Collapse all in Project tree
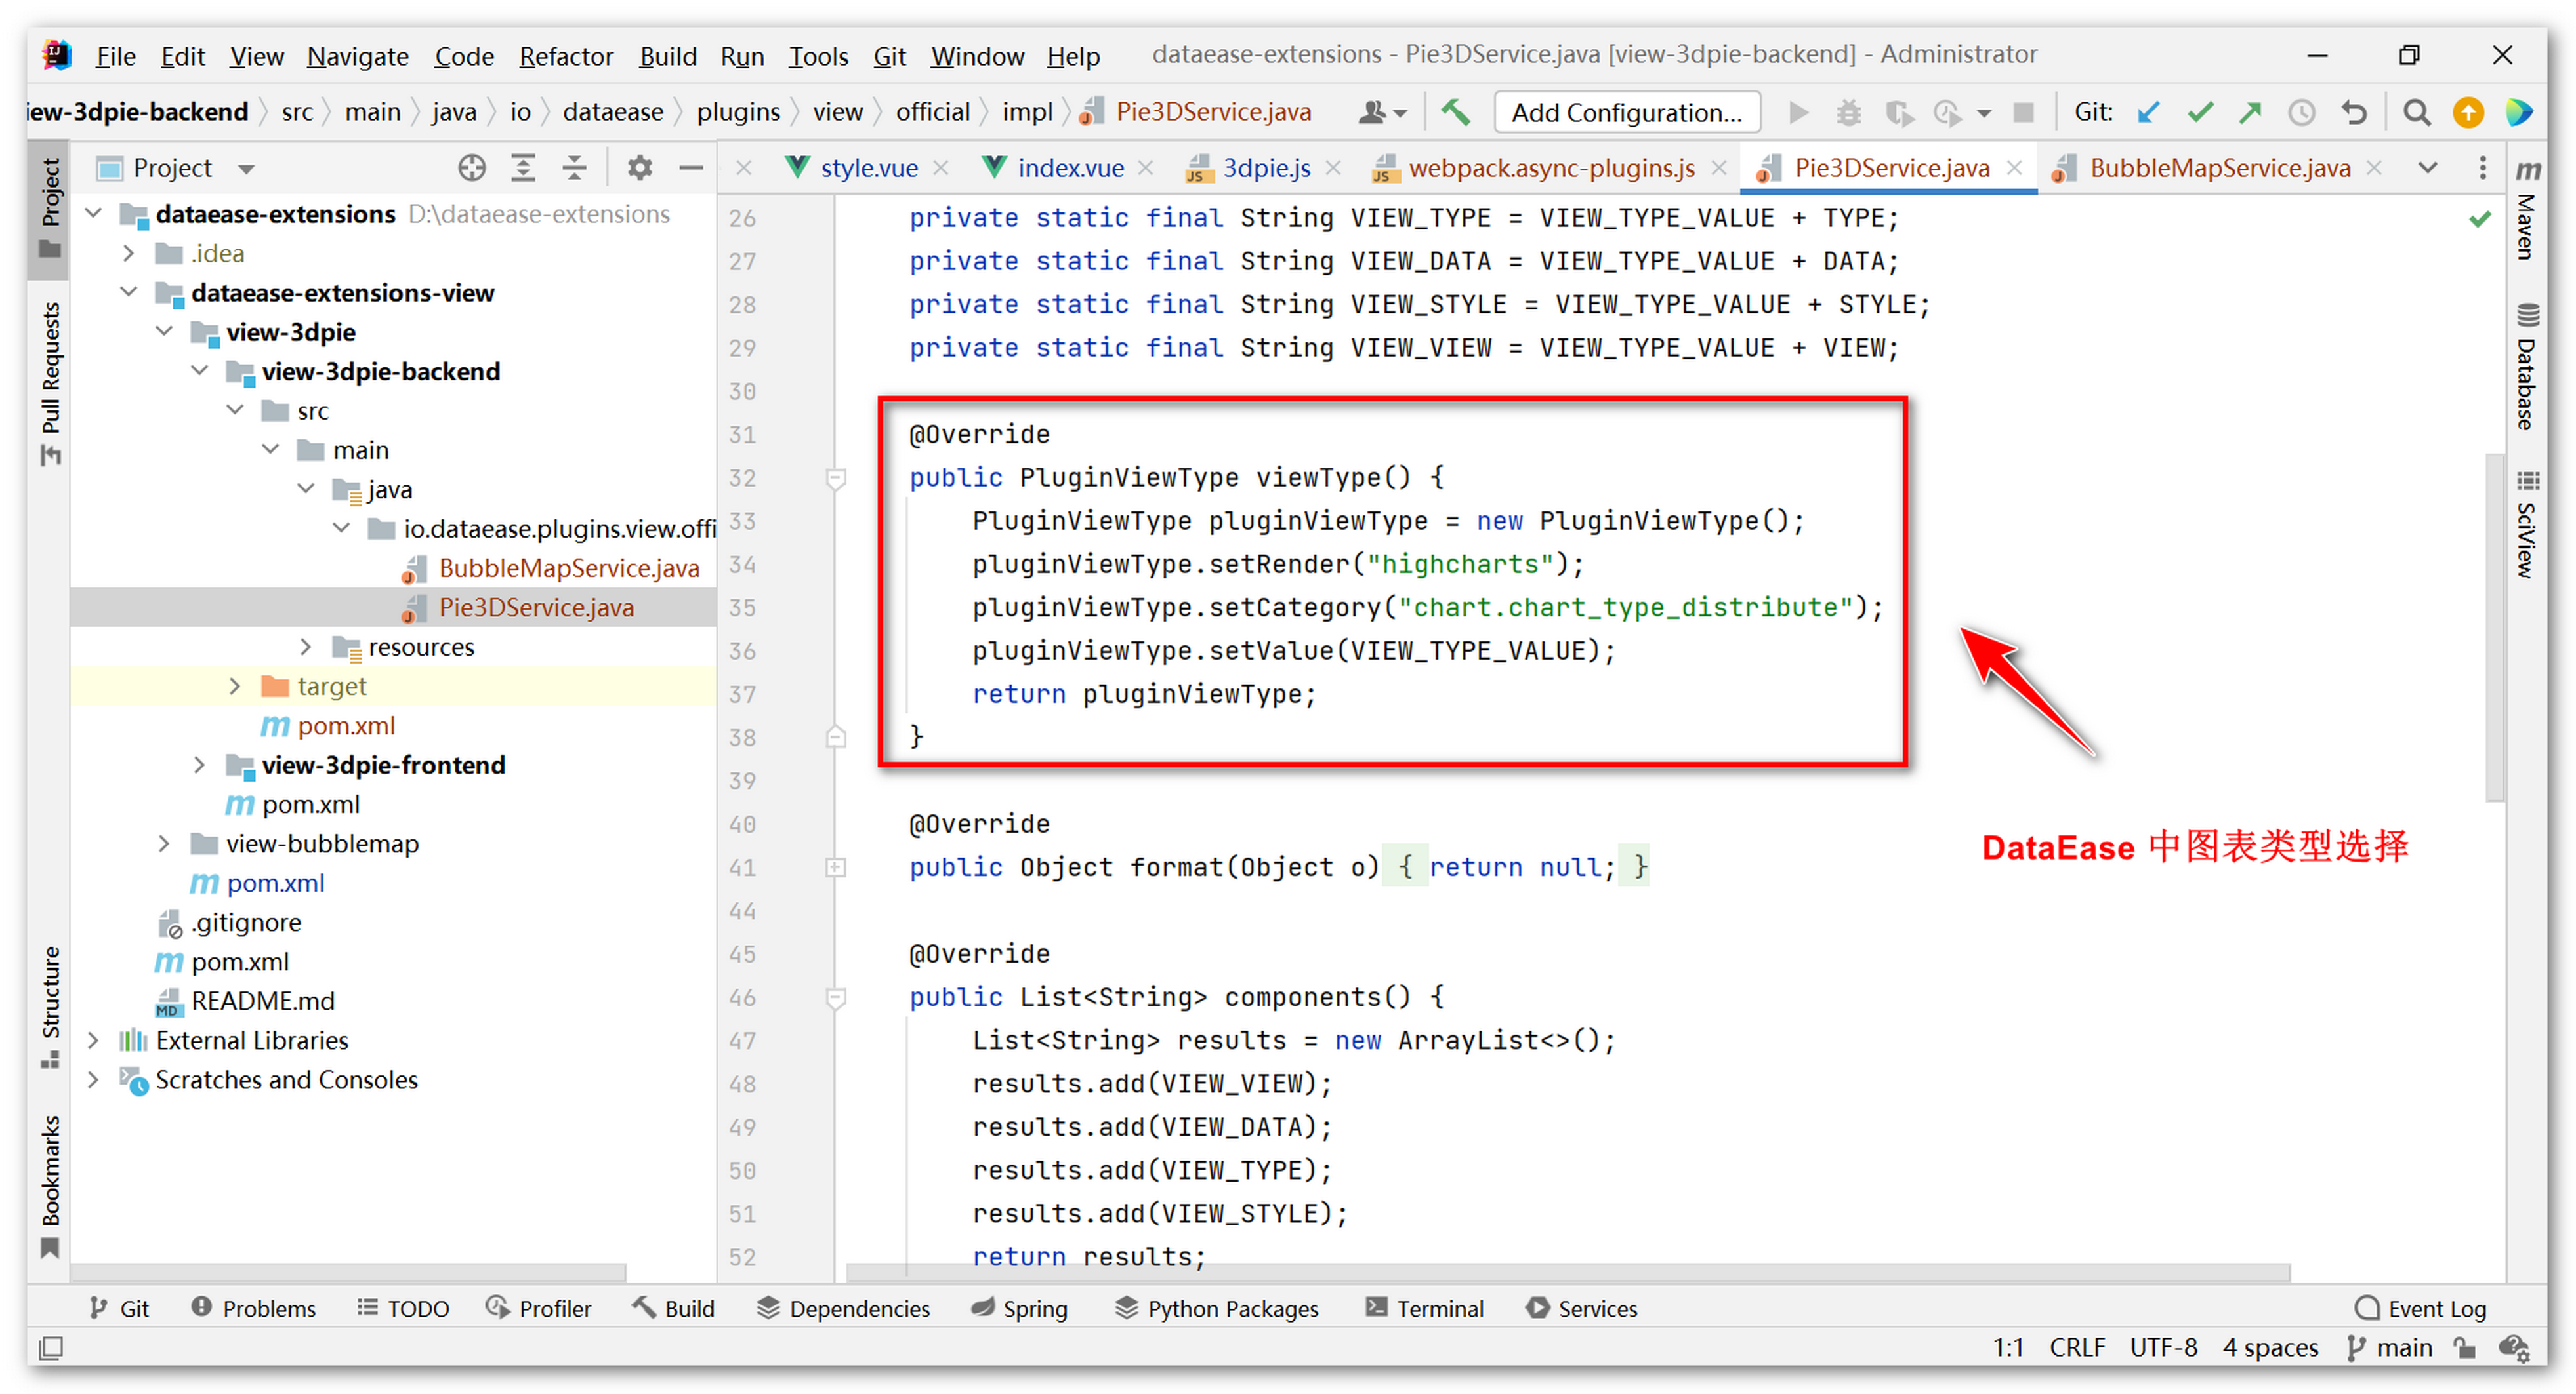Viewport: 2576px width, 1394px height. 574,168
